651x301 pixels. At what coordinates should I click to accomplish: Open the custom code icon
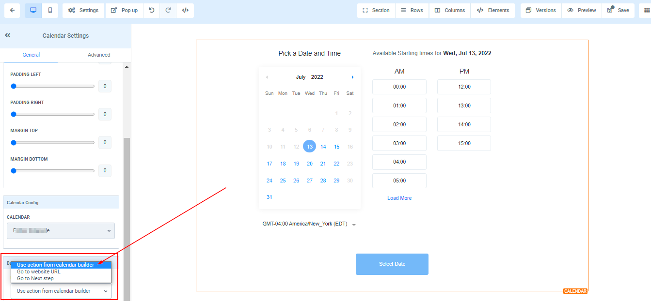click(185, 10)
